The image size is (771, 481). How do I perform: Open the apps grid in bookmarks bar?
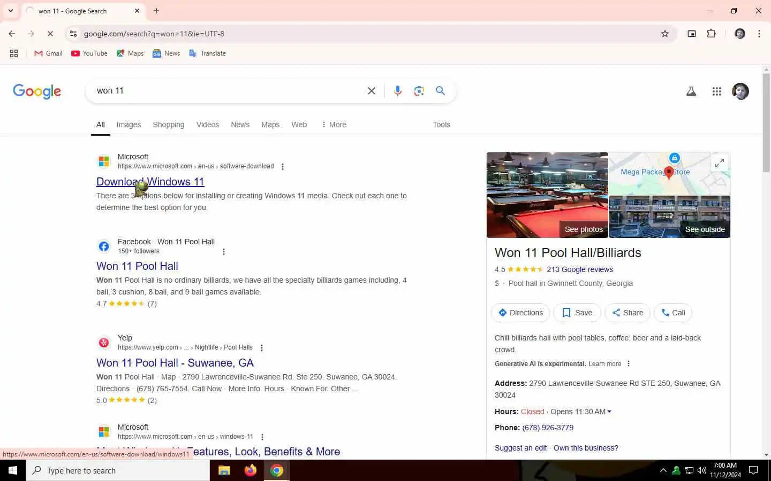click(x=14, y=53)
